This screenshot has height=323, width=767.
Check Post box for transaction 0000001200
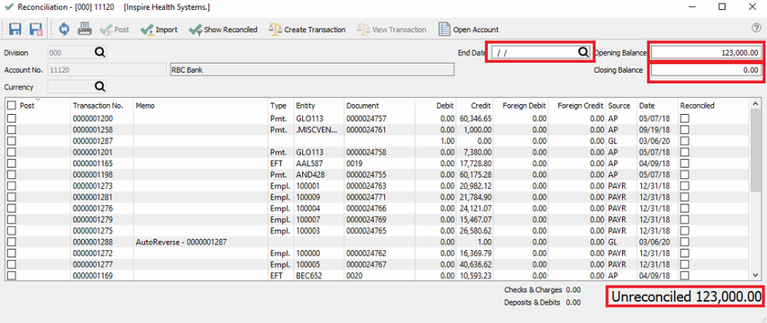tap(12, 119)
